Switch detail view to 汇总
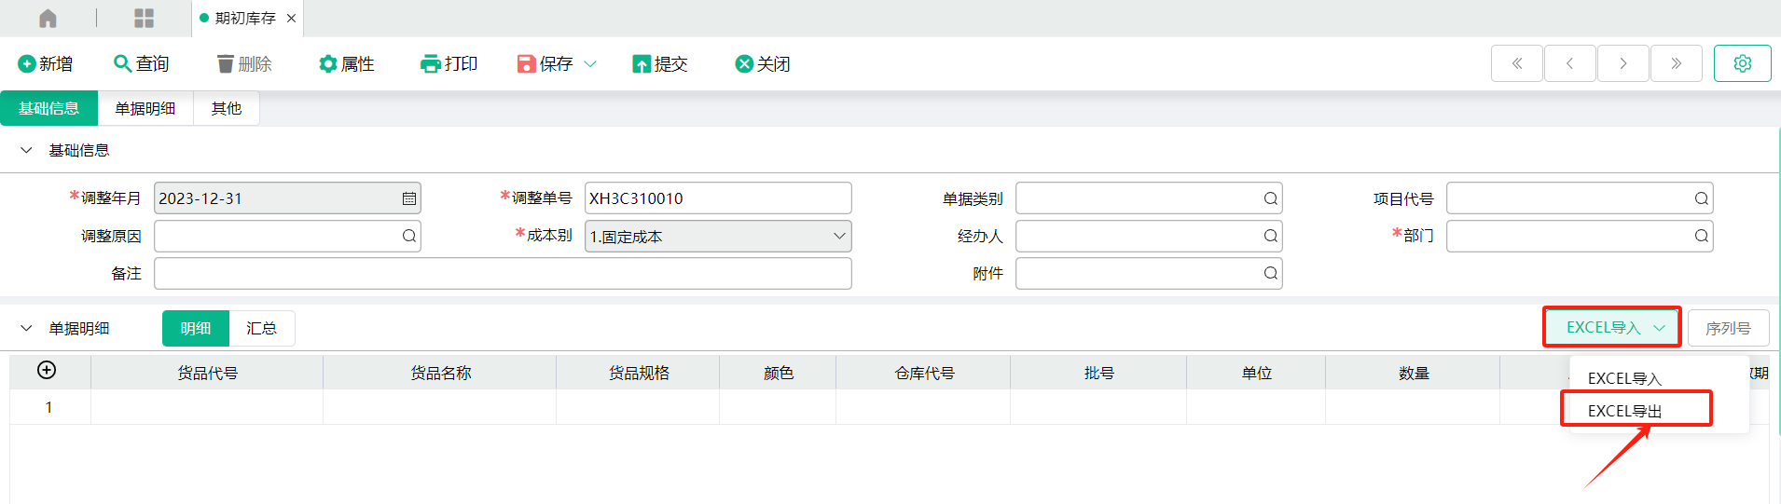 click(x=262, y=329)
